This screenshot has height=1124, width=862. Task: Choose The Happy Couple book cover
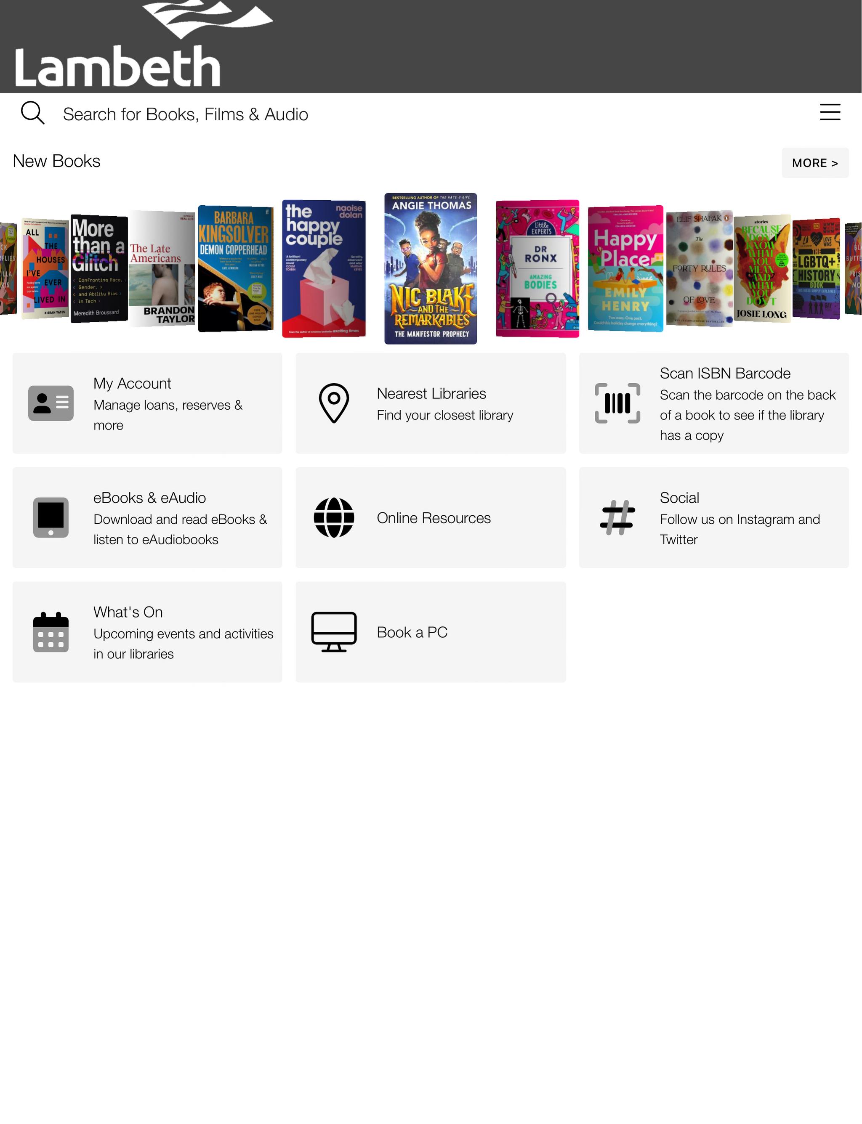(x=324, y=268)
